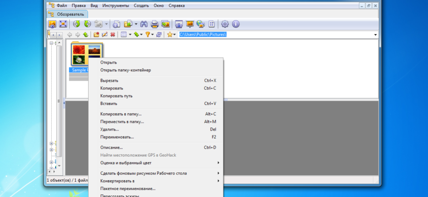Start slideshow with the projector screen icon
The image size is (428, 197).
[x=190, y=24]
